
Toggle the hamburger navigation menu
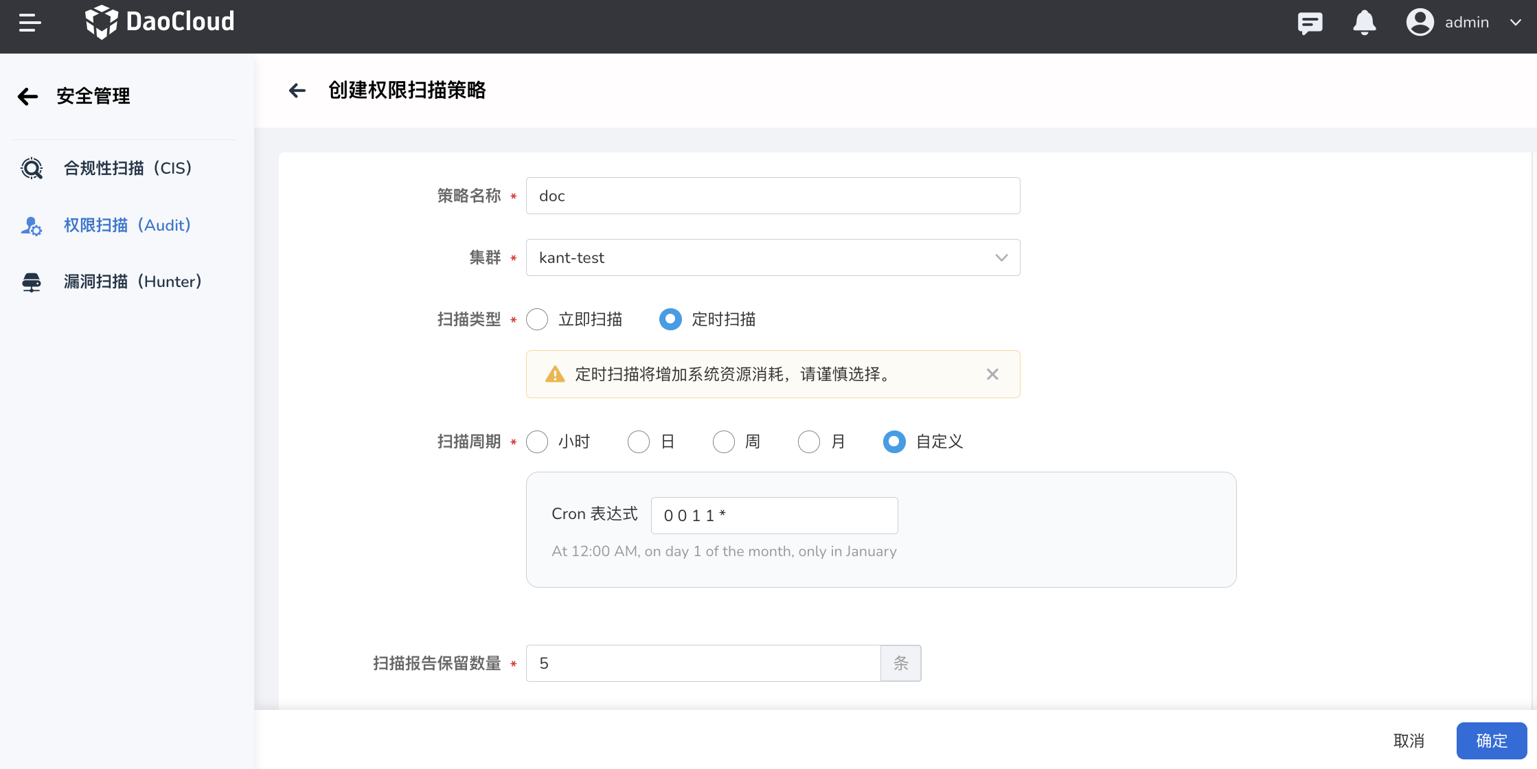[30, 23]
